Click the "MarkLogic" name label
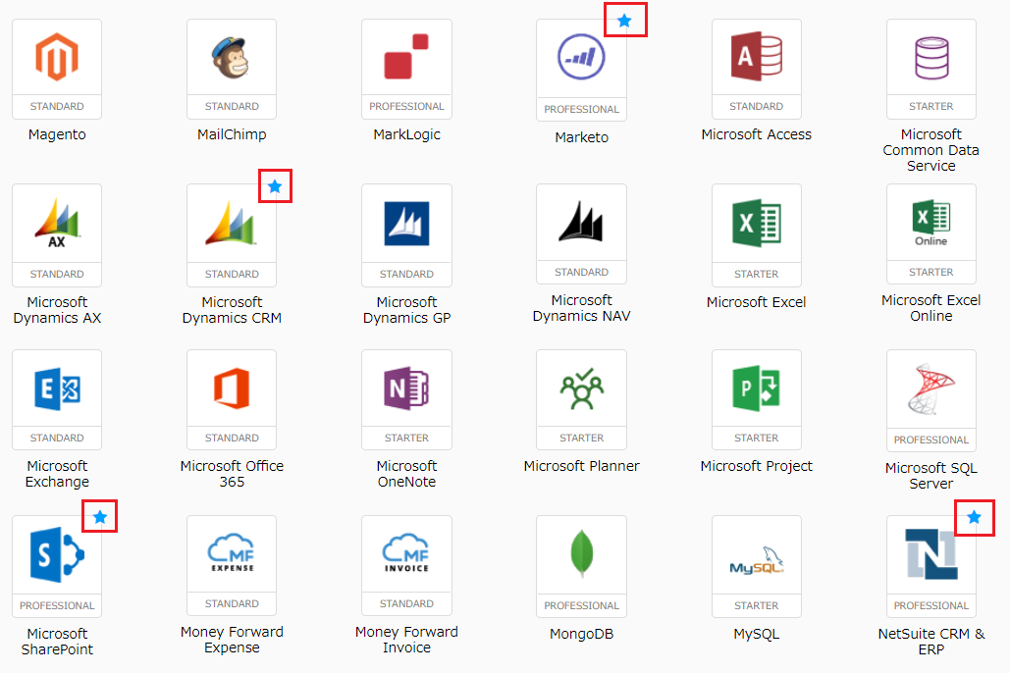Image resolution: width=1010 pixels, height=673 pixels. (406, 134)
